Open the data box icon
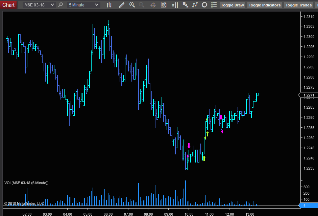This screenshot has height=216, width=318. [x=164, y=5]
